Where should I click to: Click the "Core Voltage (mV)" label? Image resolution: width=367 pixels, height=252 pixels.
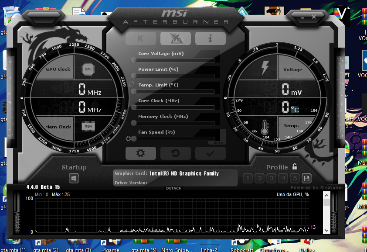[161, 54]
